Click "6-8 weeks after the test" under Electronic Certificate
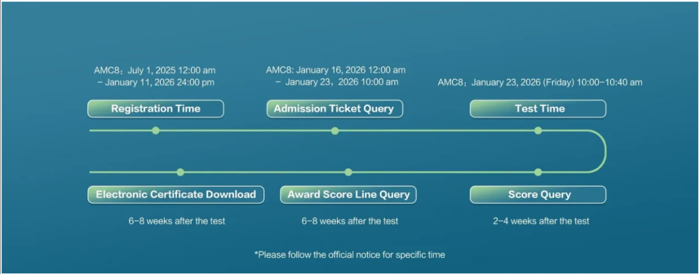Image resolution: width=700 pixels, height=274 pixels. (176, 221)
